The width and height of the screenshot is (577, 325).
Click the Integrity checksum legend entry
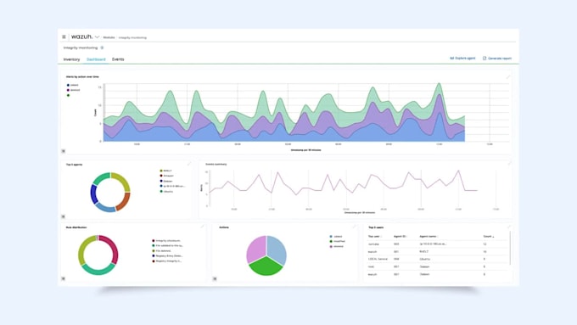[166, 241]
